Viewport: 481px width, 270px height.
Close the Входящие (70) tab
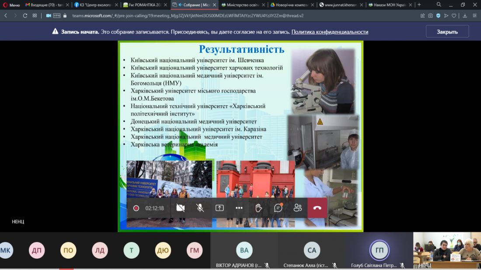pyautogui.click(x=67, y=5)
